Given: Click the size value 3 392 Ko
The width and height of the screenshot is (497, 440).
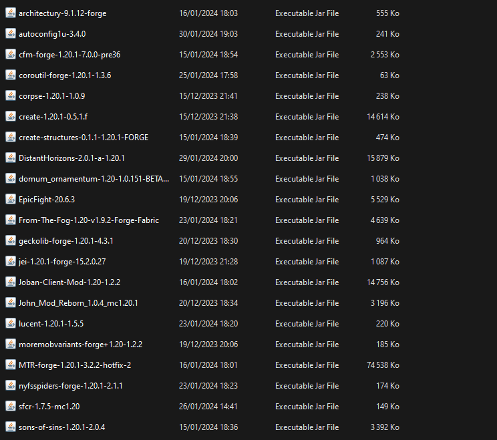Looking at the screenshot, I should (385, 427).
